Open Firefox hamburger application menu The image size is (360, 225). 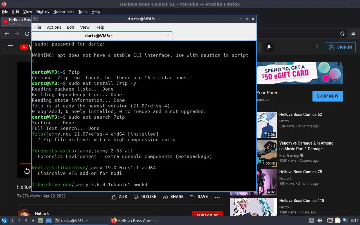point(353,34)
